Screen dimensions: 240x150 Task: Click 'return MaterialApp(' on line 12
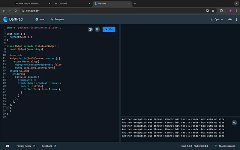[26, 61]
